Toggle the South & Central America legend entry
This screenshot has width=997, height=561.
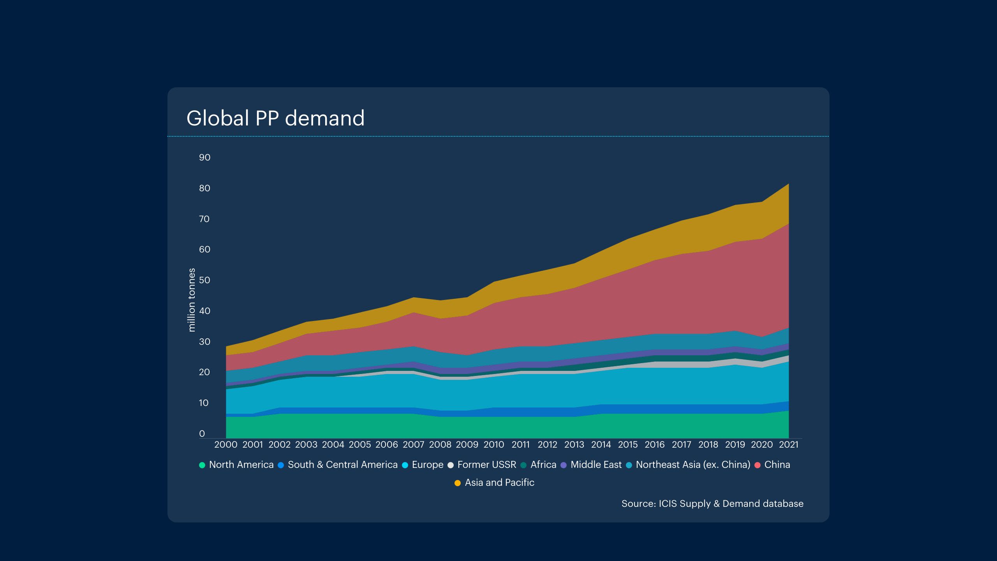(x=342, y=465)
